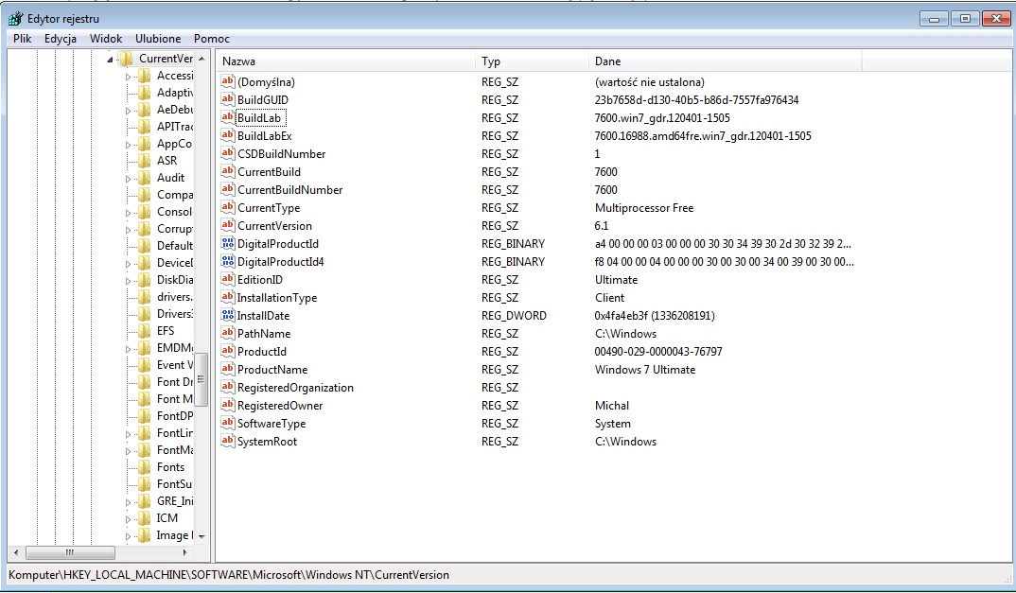The image size is (1016, 593).
Task: Click the PathName string value icon
Action: [x=227, y=333]
